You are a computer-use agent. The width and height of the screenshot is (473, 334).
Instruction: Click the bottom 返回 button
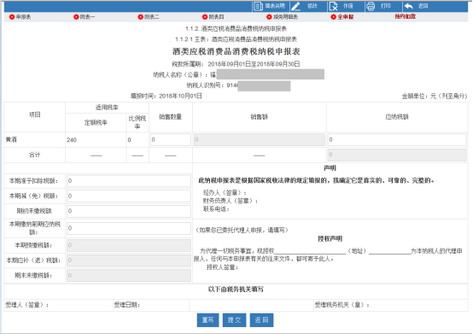point(261,320)
